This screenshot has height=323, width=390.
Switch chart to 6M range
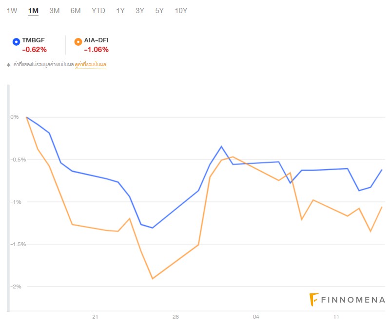pyautogui.click(x=75, y=11)
